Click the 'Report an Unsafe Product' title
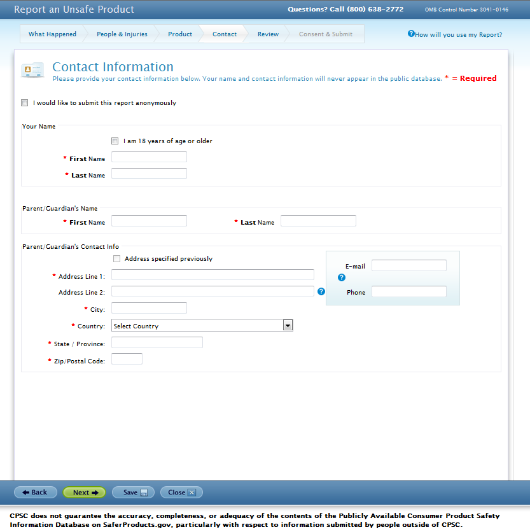Screen dimensions: 530x532 coord(74,9)
